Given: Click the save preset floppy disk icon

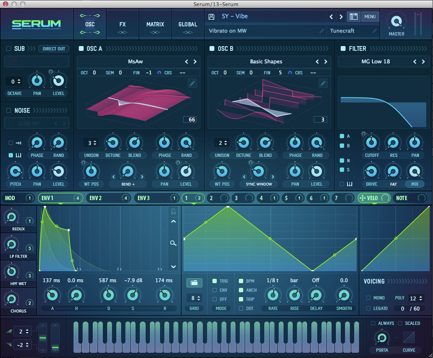Looking at the screenshot, I should pos(211,16).
